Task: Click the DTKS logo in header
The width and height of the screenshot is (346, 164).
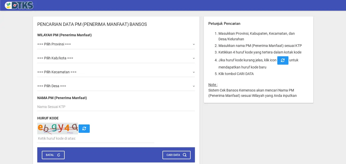Action: coord(19,5)
